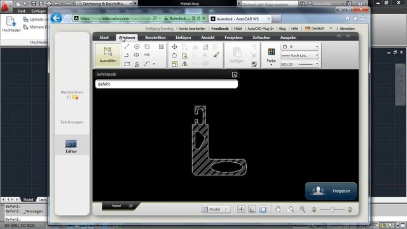The height and width of the screenshot is (229, 407).
Task: Open the Blog link
Action: [x=282, y=29]
